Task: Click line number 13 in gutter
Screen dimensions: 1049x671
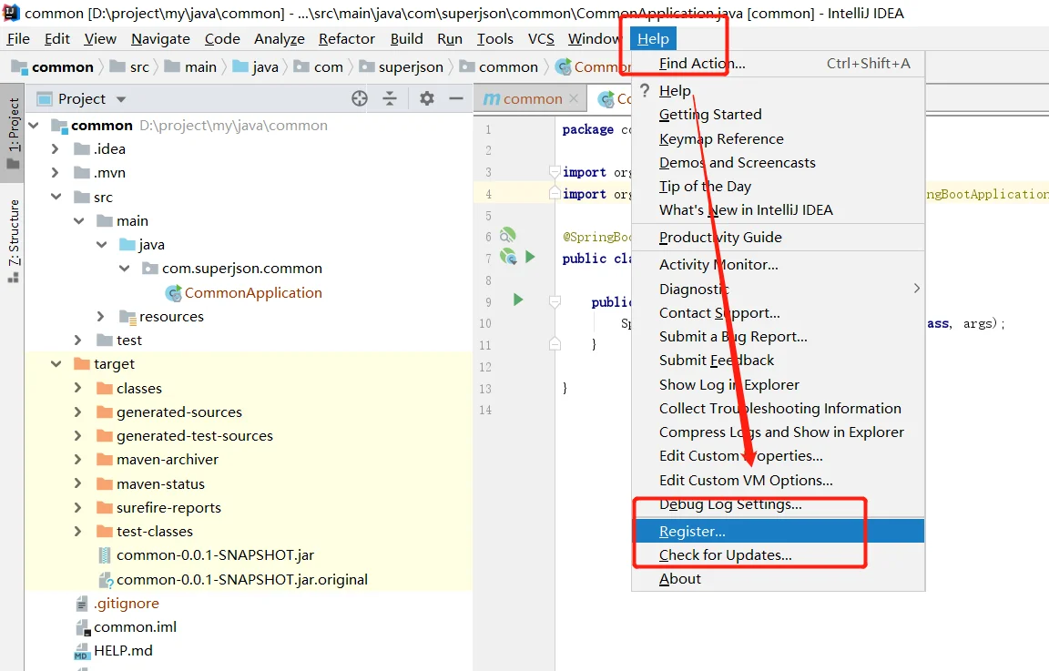Action: click(485, 388)
